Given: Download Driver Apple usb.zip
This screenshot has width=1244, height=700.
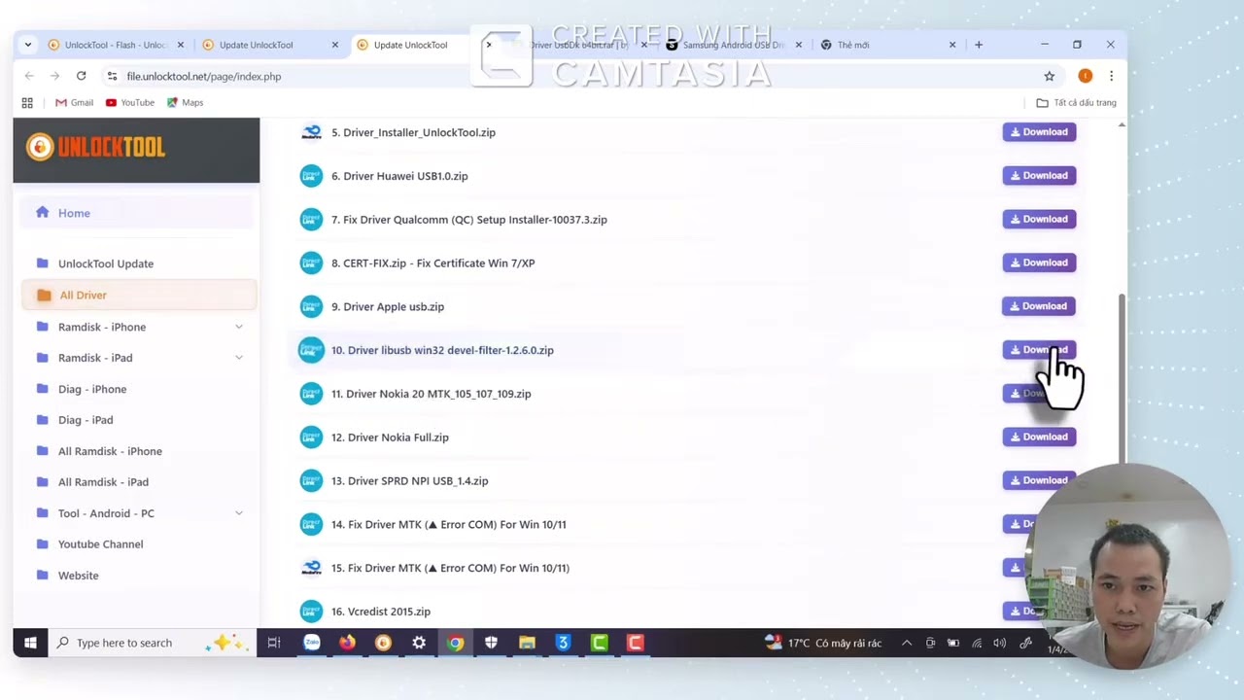Looking at the screenshot, I should click(1039, 306).
